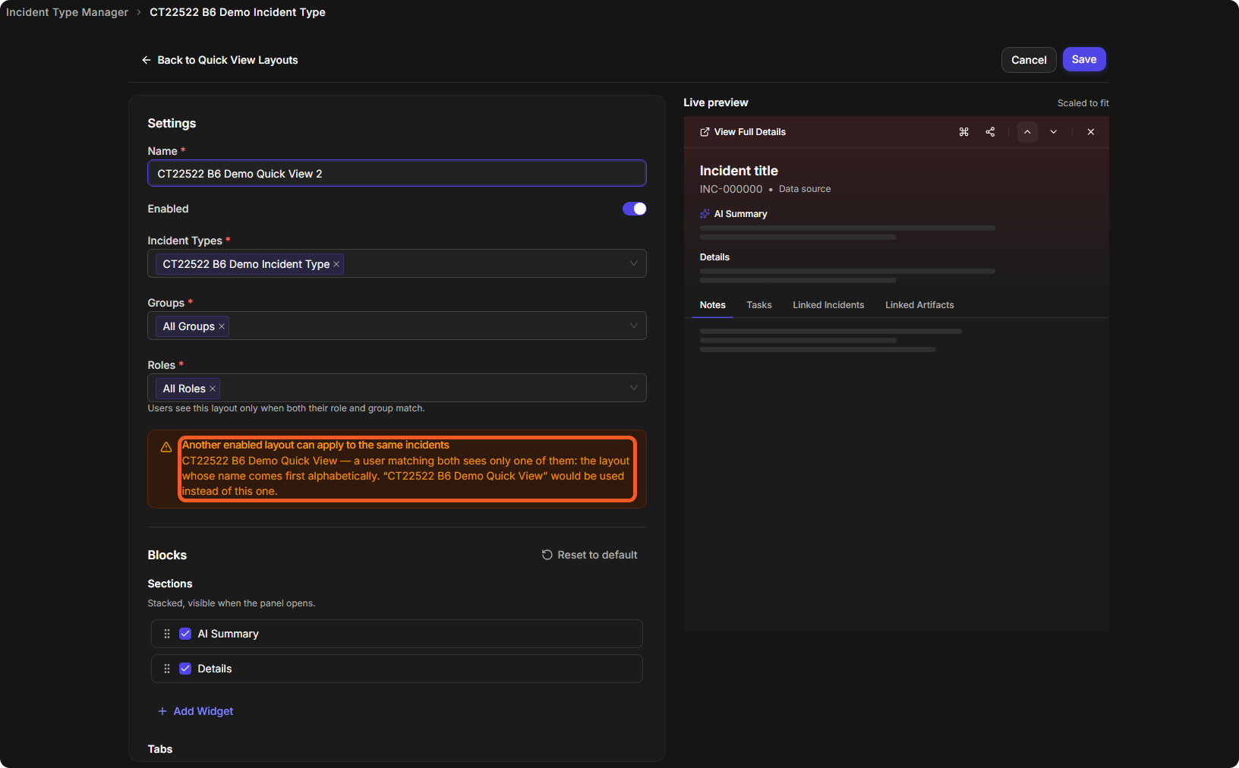1239x768 pixels.
Task: Toggle the Enabled switch off
Action: click(635, 209)
